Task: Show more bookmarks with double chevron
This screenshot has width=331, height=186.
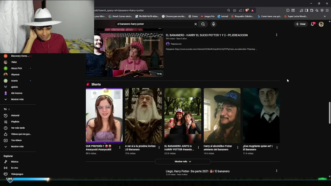Action: (325, 16)
